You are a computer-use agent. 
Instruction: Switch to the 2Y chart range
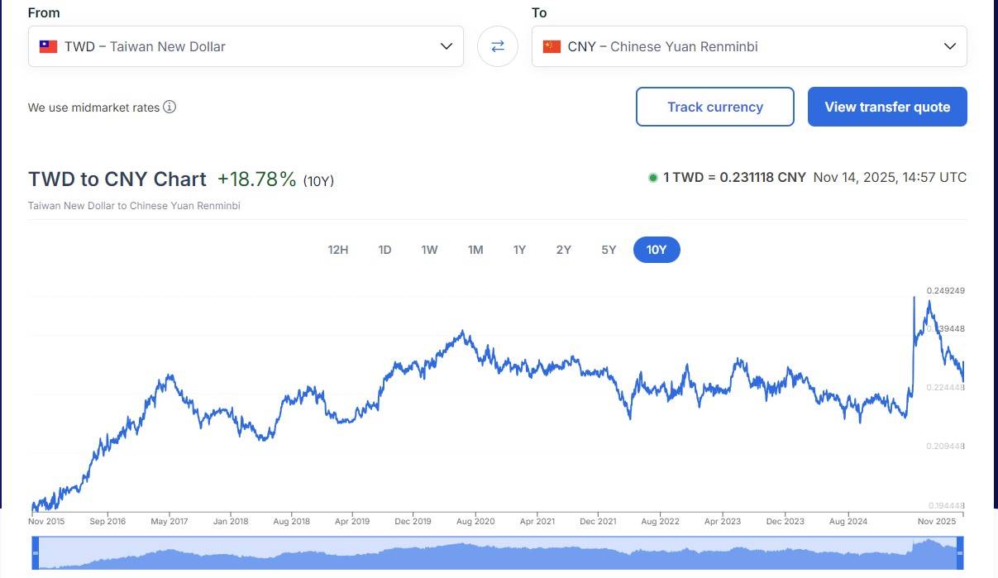click(563, 250)
